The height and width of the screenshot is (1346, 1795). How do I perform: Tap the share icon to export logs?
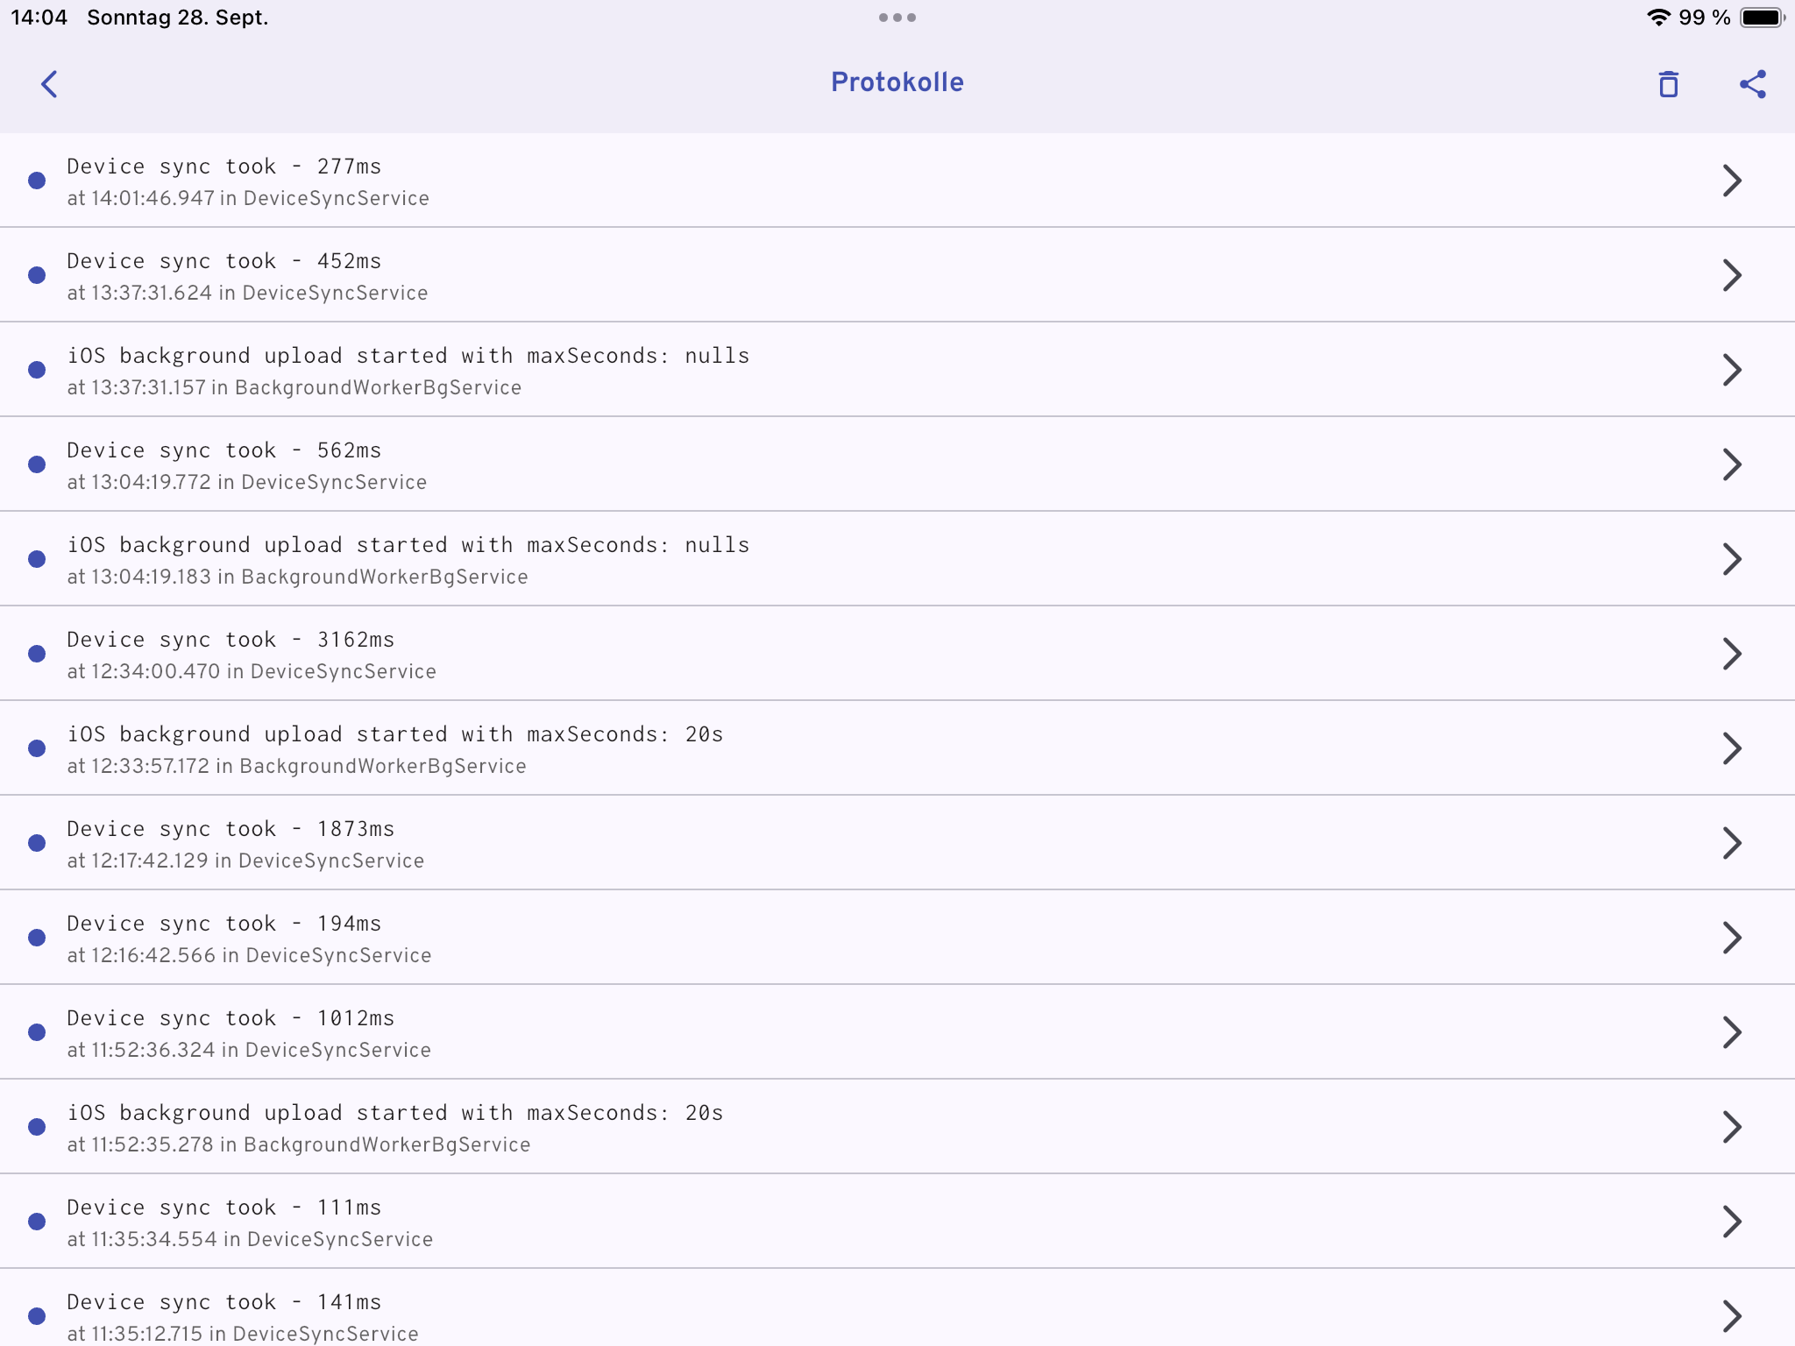point(1752,84)
